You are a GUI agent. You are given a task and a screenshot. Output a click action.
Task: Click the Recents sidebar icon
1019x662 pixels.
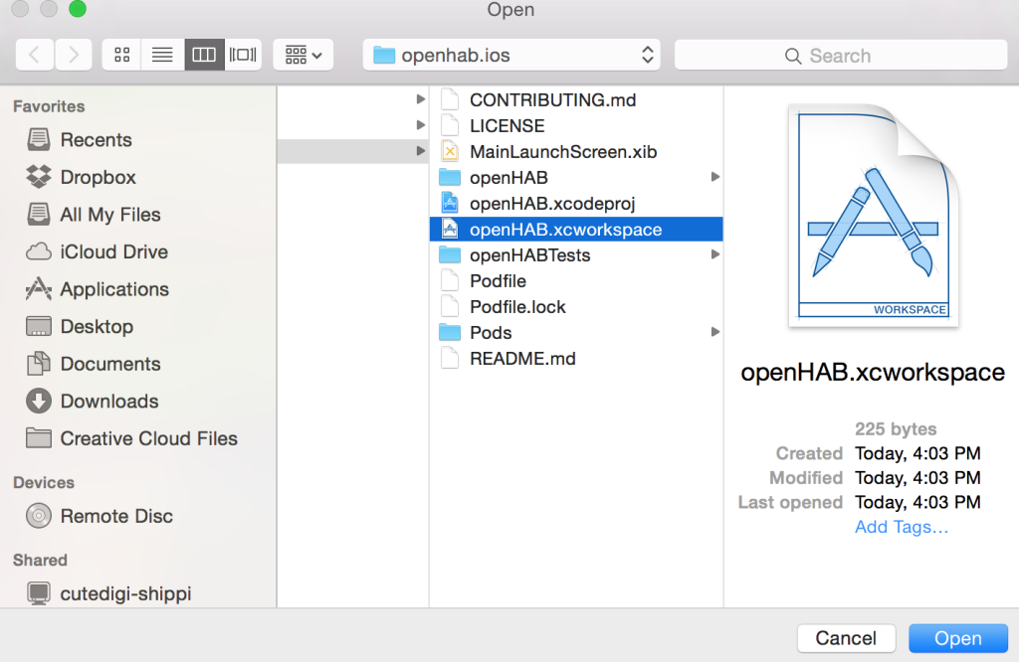[x=39, y=139]
